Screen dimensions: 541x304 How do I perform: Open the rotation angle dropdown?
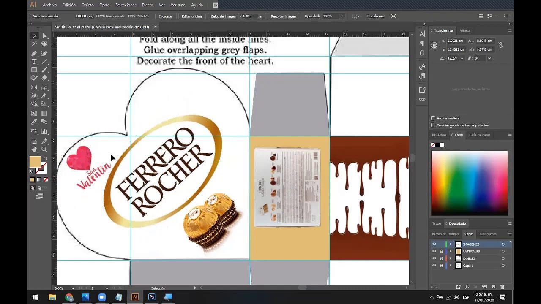[462, 58]
